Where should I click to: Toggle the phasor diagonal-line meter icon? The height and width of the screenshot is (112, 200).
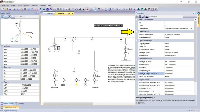coord(9,17)
